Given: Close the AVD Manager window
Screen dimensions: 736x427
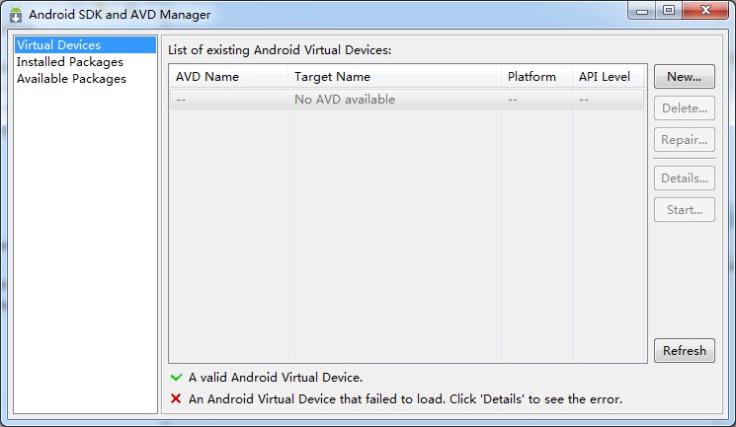Looking at the screenshot, I should 705,10.
